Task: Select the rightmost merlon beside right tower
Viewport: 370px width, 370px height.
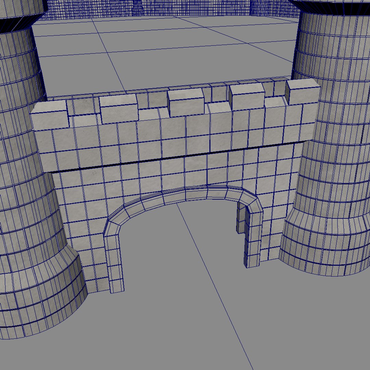Action: (303, 91)
